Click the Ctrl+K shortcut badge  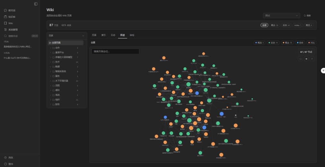click(35, 36)
